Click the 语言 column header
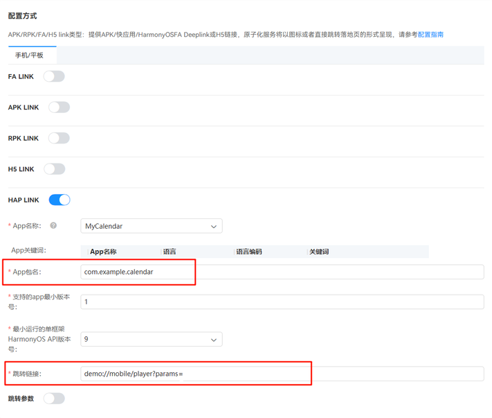Image resolution: width=492 pixels, height=418 pixels. (x=170, y=252)
